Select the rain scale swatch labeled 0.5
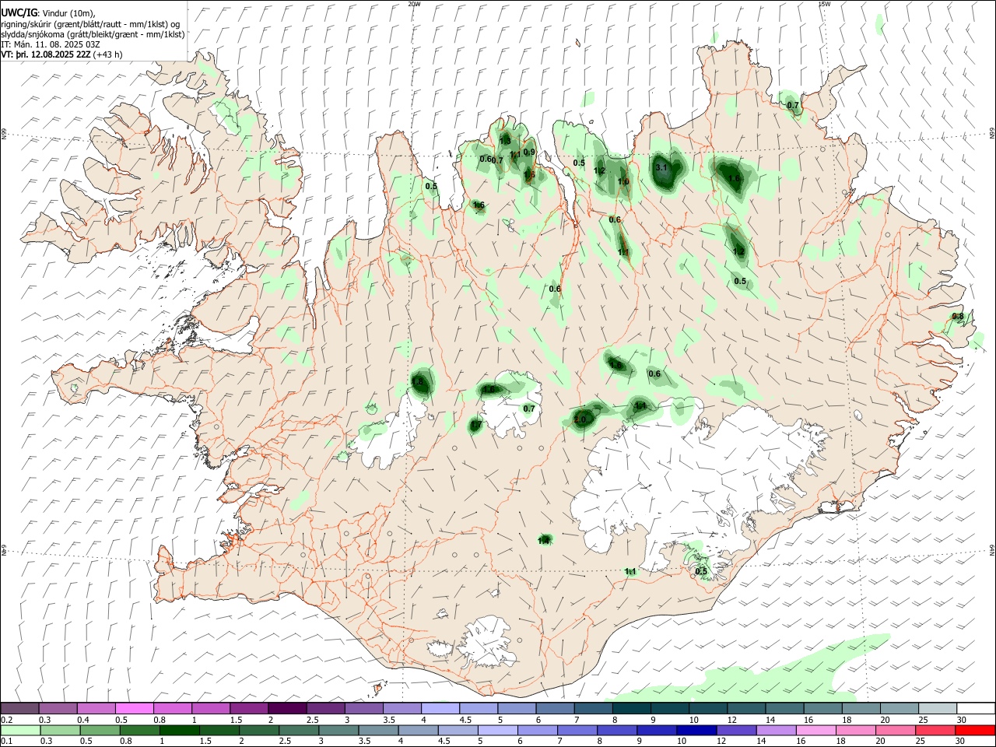Viewport: 996px width, 747px height. click(x=101, y=731)
